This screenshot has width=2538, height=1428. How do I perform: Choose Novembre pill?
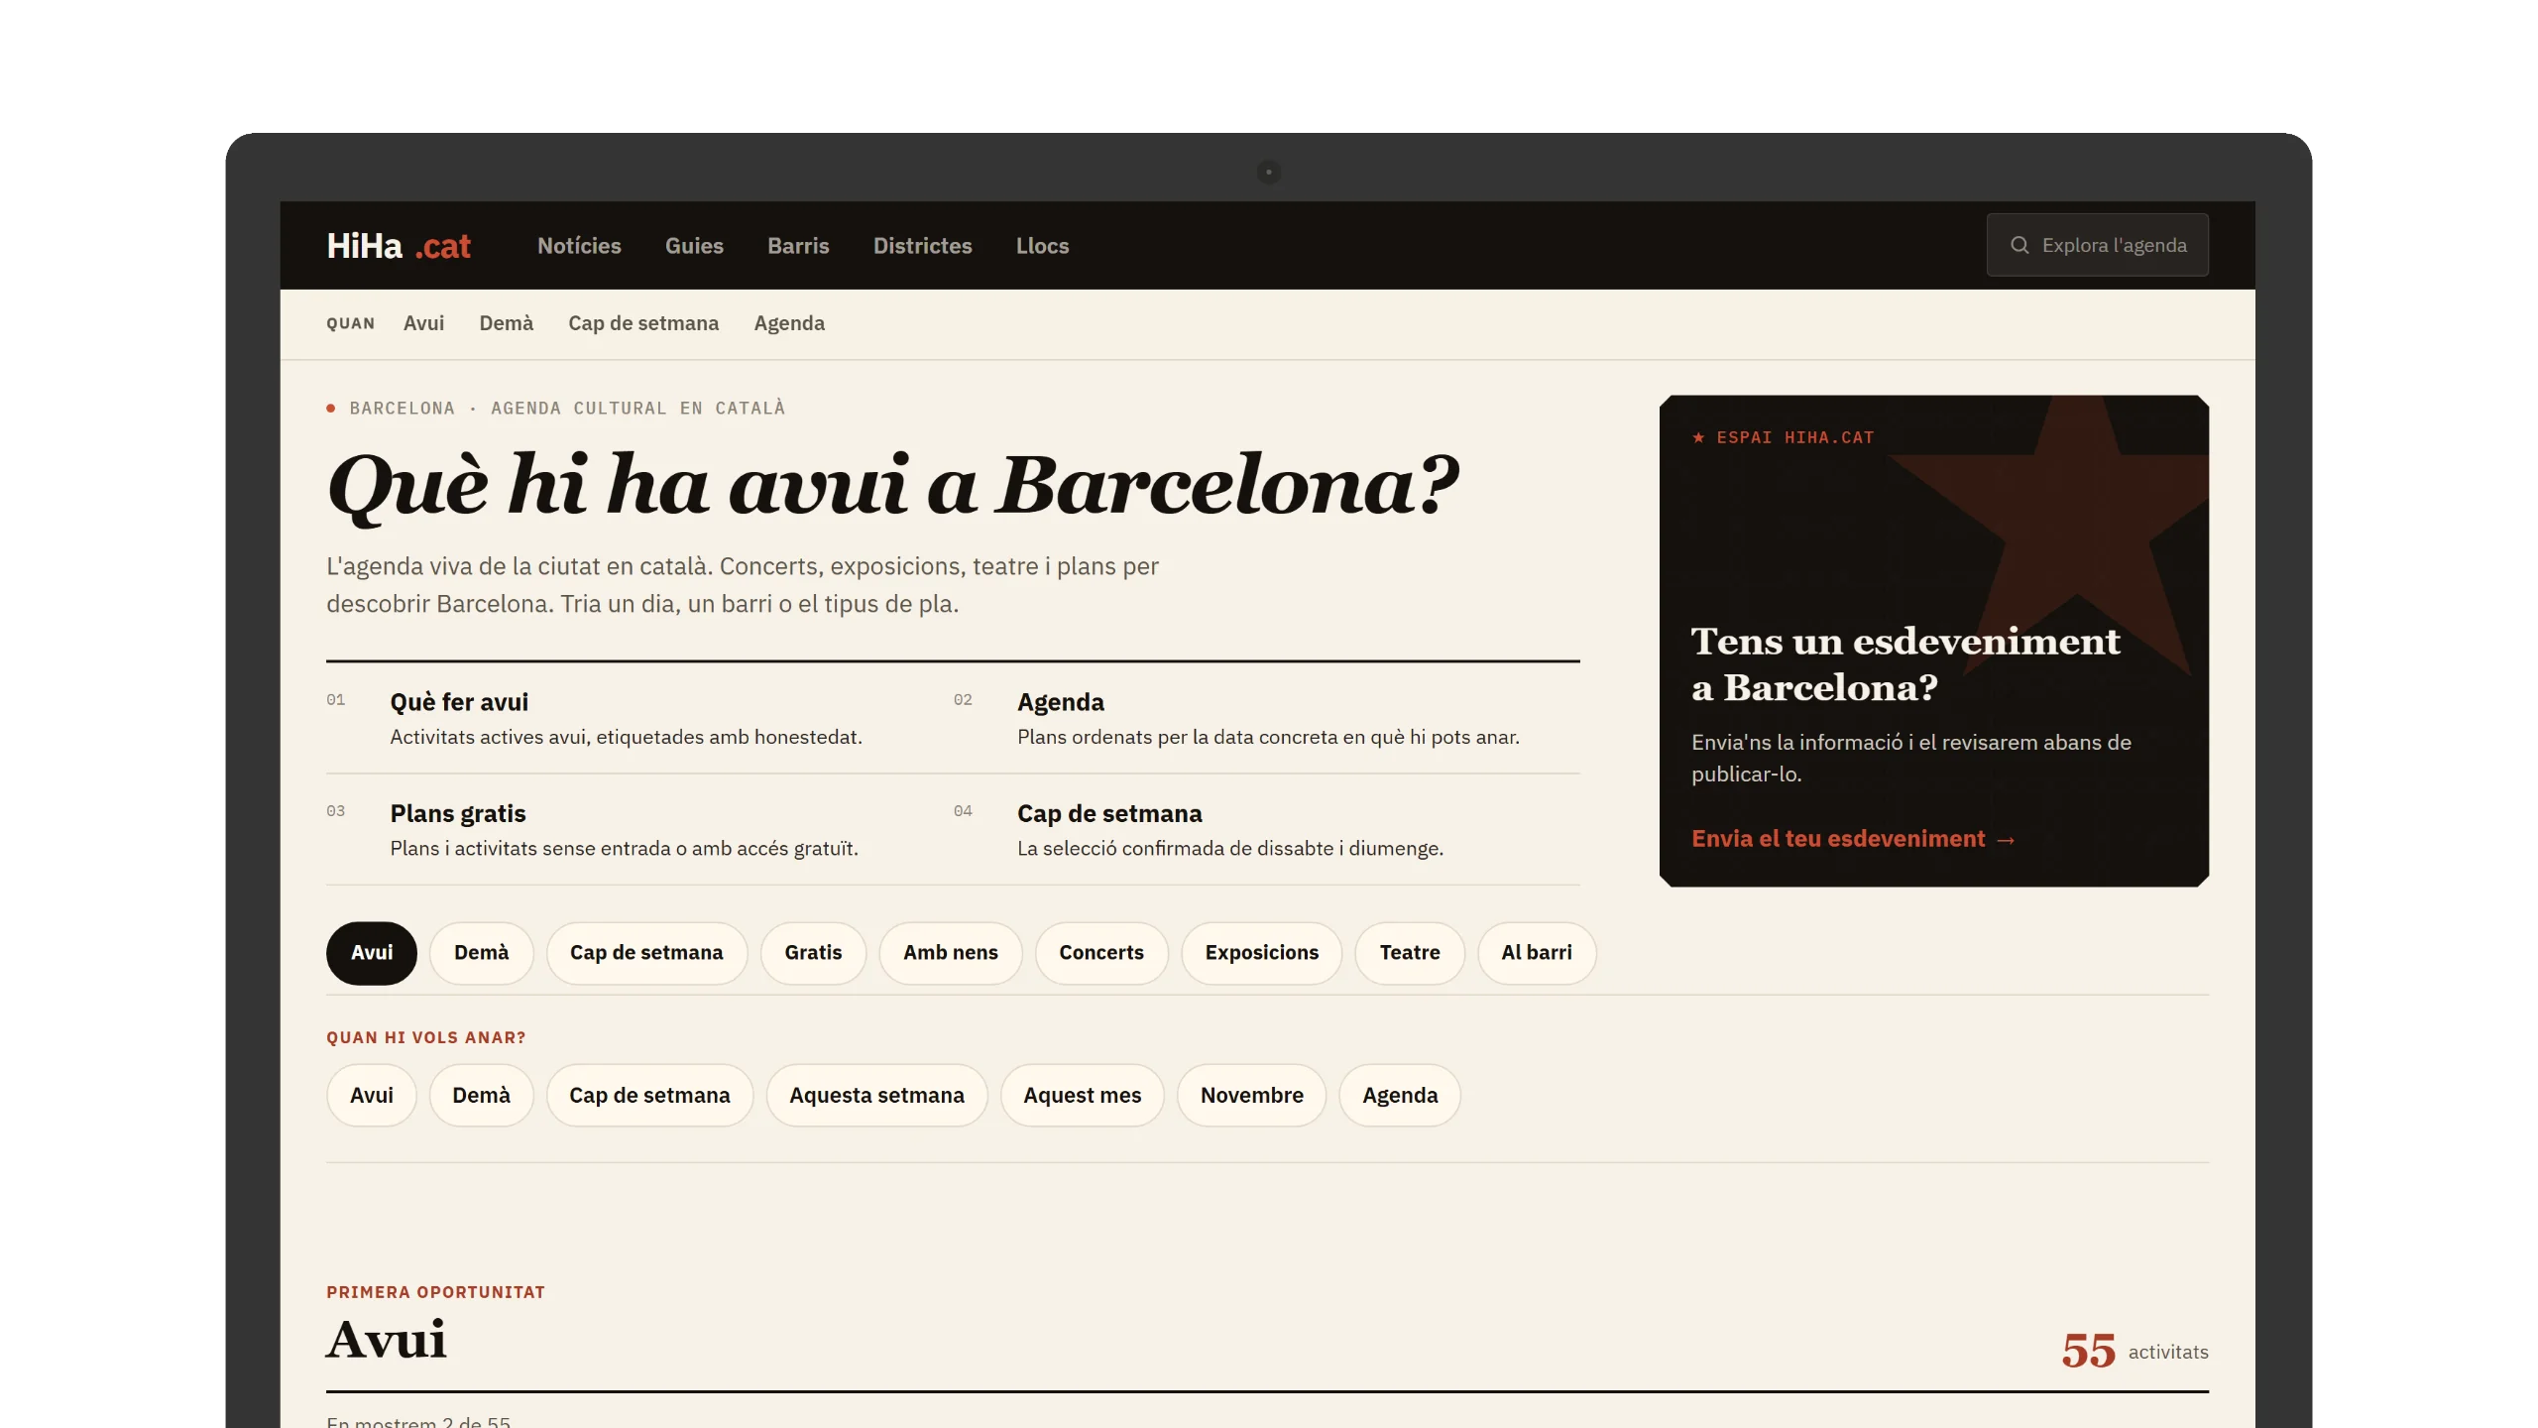[x=1251, y=1096]
